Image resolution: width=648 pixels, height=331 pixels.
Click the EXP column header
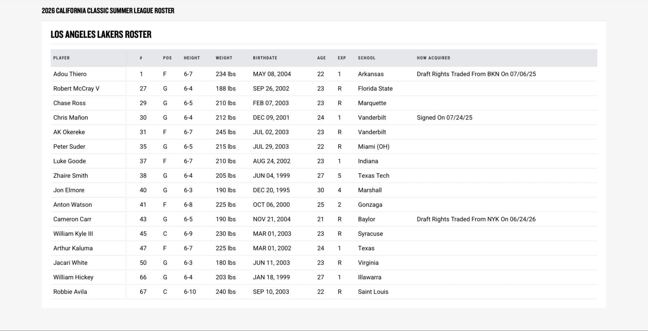[x=342, y=58]
